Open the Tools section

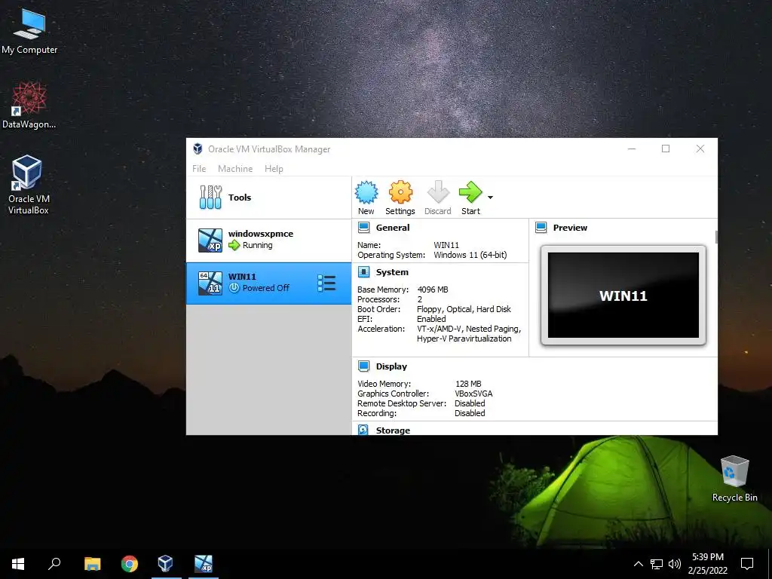click(x=269, y=198)
